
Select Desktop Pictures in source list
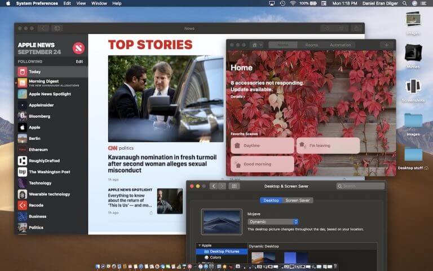(x=222, y=251)
